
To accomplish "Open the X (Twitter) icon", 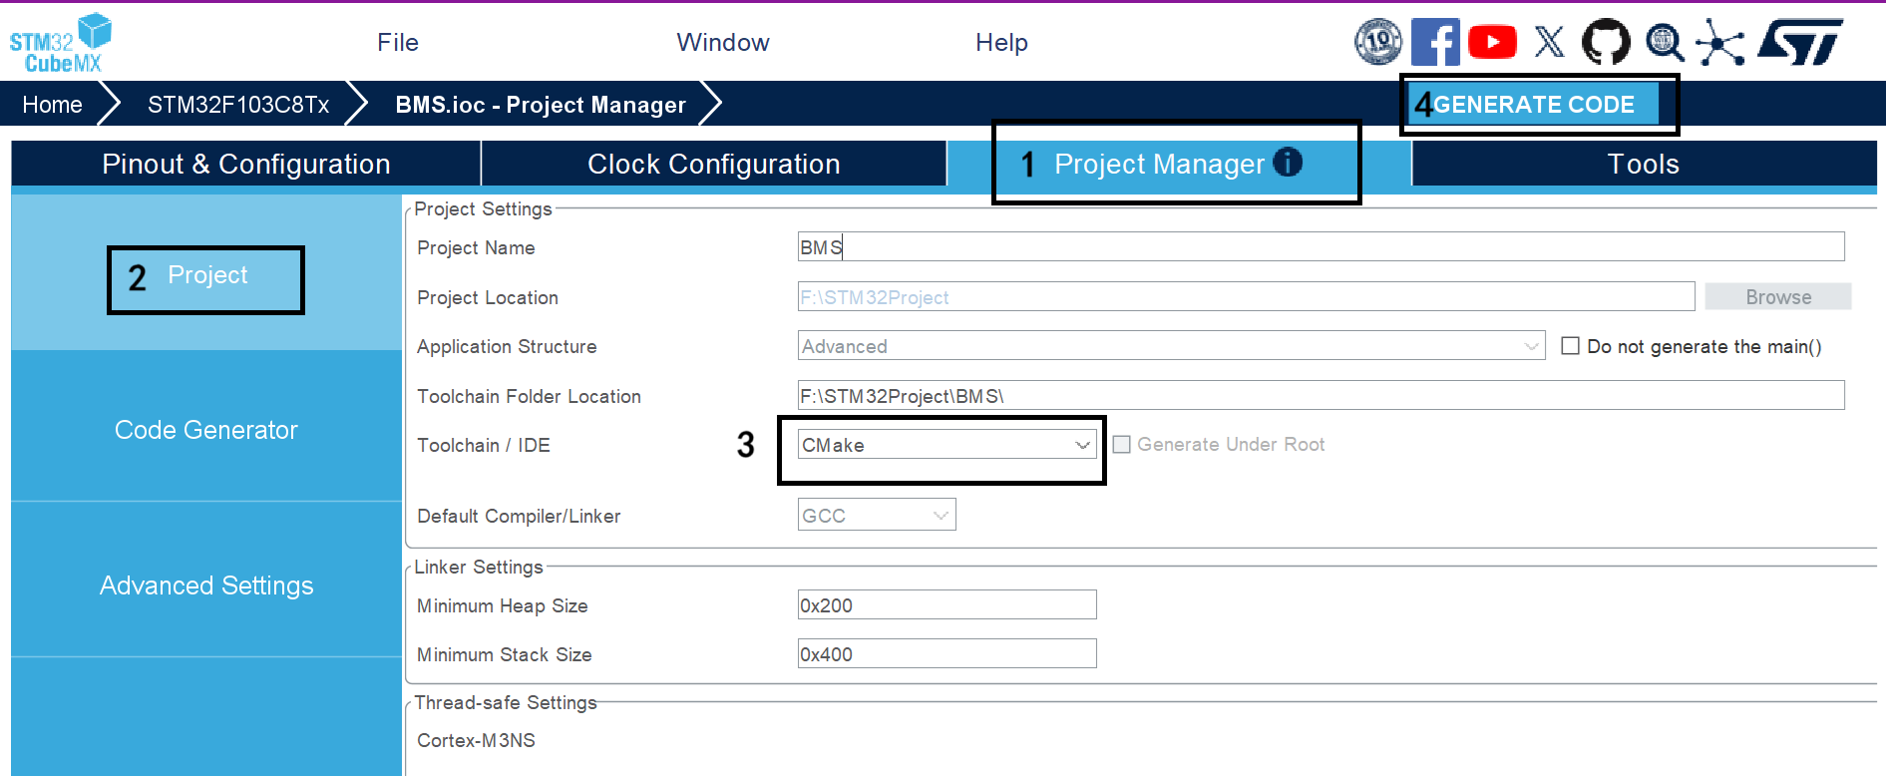I will pos(1549,42).
